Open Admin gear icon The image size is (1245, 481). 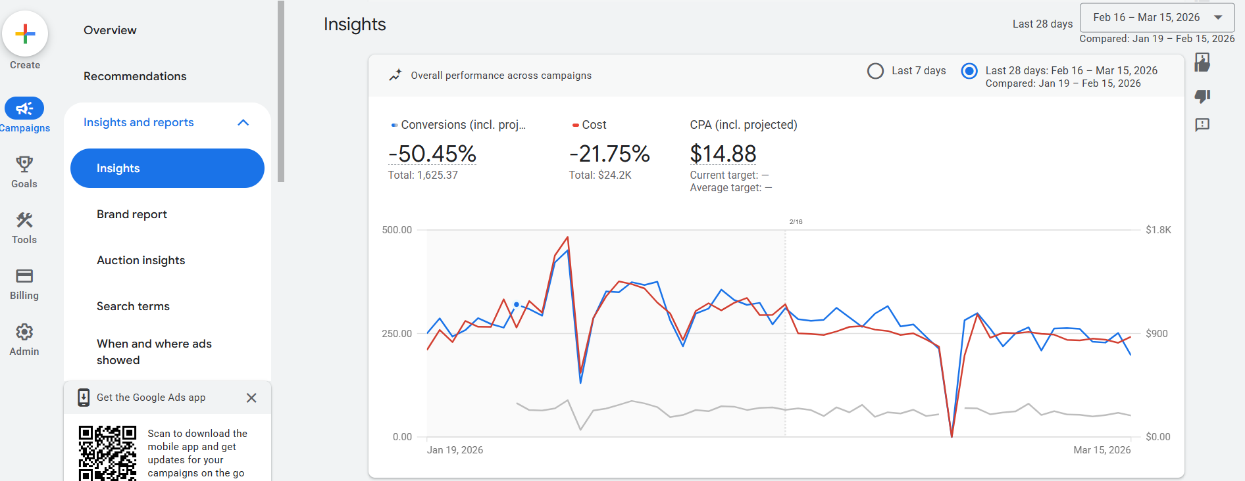[24, 332]
